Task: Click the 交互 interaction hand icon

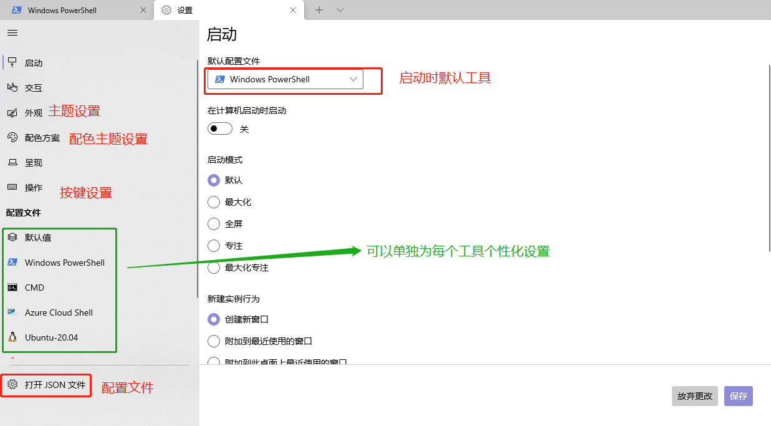Action: [x=12, y=88]
